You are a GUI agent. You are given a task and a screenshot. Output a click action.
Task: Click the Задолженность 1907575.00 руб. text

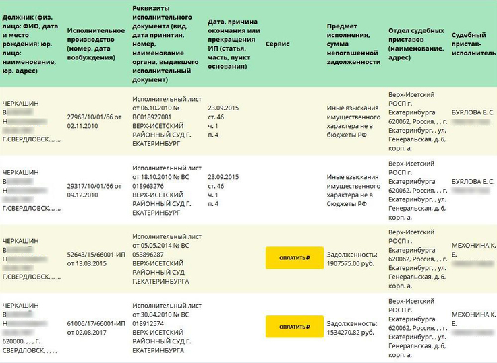(x=352, y=259)
